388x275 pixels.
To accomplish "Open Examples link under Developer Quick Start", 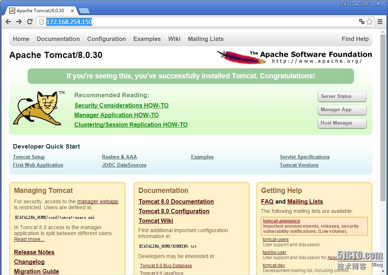I will (202, 157).
